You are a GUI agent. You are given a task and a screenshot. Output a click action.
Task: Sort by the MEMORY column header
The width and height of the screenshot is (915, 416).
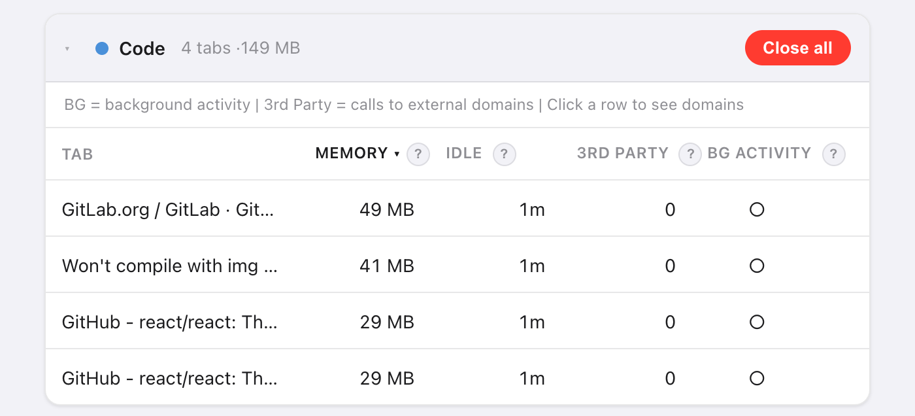coord(358,154)
